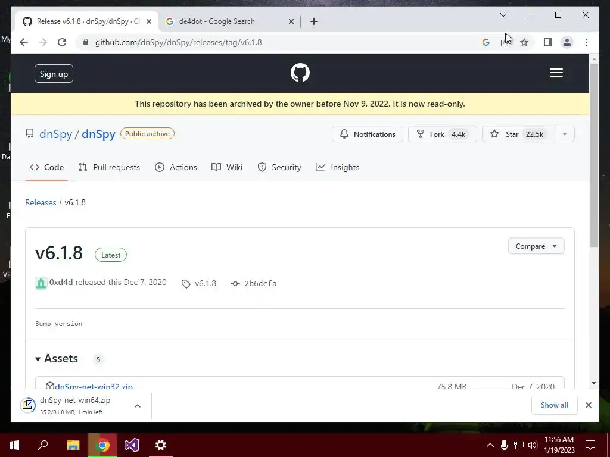Go to the Releases breadcrumb link

pyautogui.click(x=41, y=202)
